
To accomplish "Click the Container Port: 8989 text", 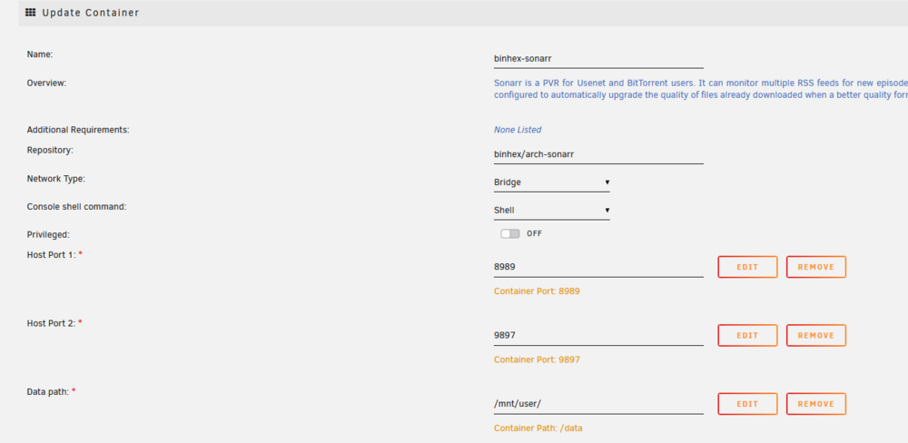I will tap(537, 291).
